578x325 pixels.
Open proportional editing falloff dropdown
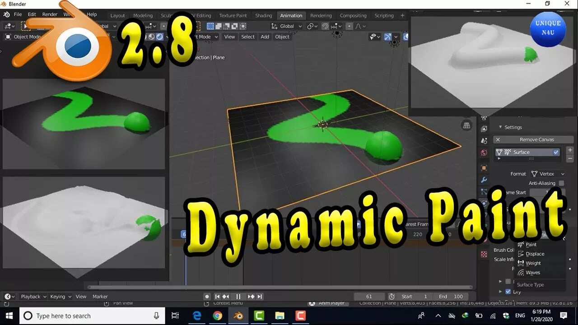pos(360,26)
